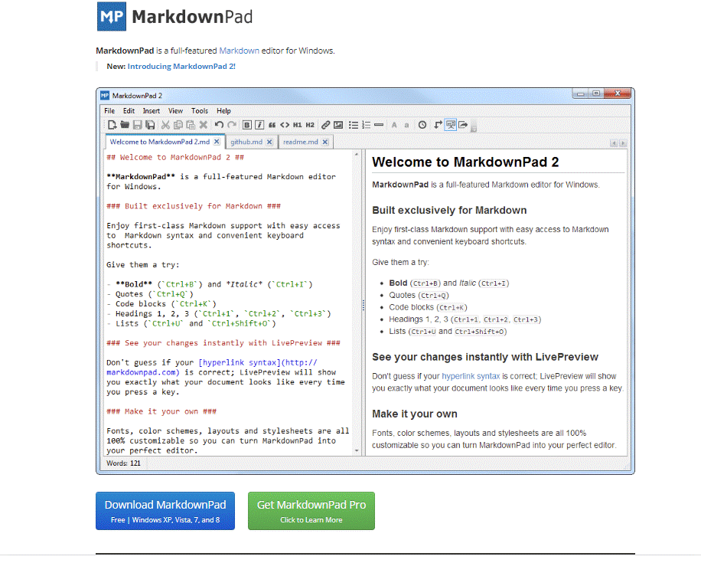Click the Paste icon in toolbar
701x563 pixels.
(191, 125)
